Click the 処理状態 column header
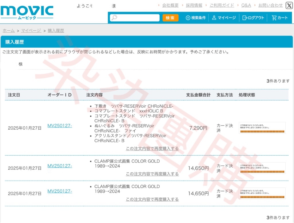Viewport: 294px width, 223px height. pos(247,95)
